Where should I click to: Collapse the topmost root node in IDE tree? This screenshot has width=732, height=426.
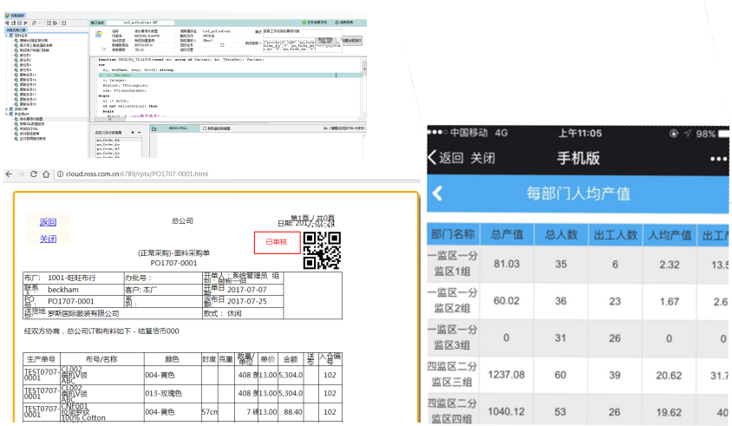[x=7, y=36]
